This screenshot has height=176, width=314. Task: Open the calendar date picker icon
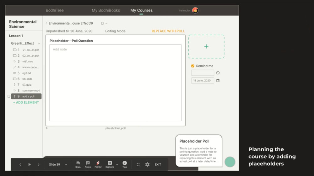click(218, 80)
